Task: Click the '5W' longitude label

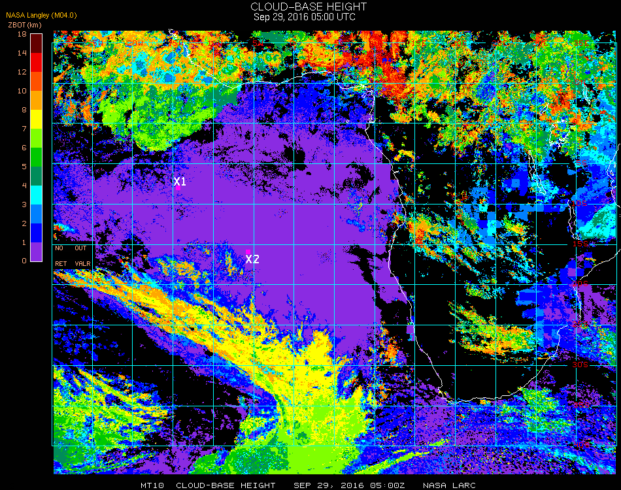Action: [258, 42]
